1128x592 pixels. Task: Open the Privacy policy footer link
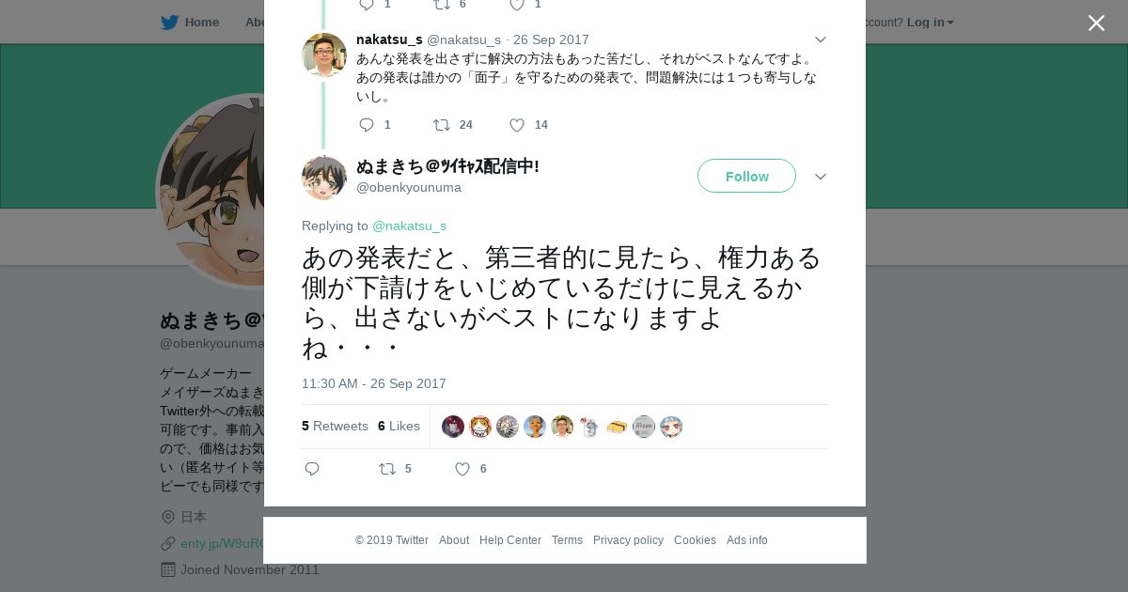coord(628,540)
